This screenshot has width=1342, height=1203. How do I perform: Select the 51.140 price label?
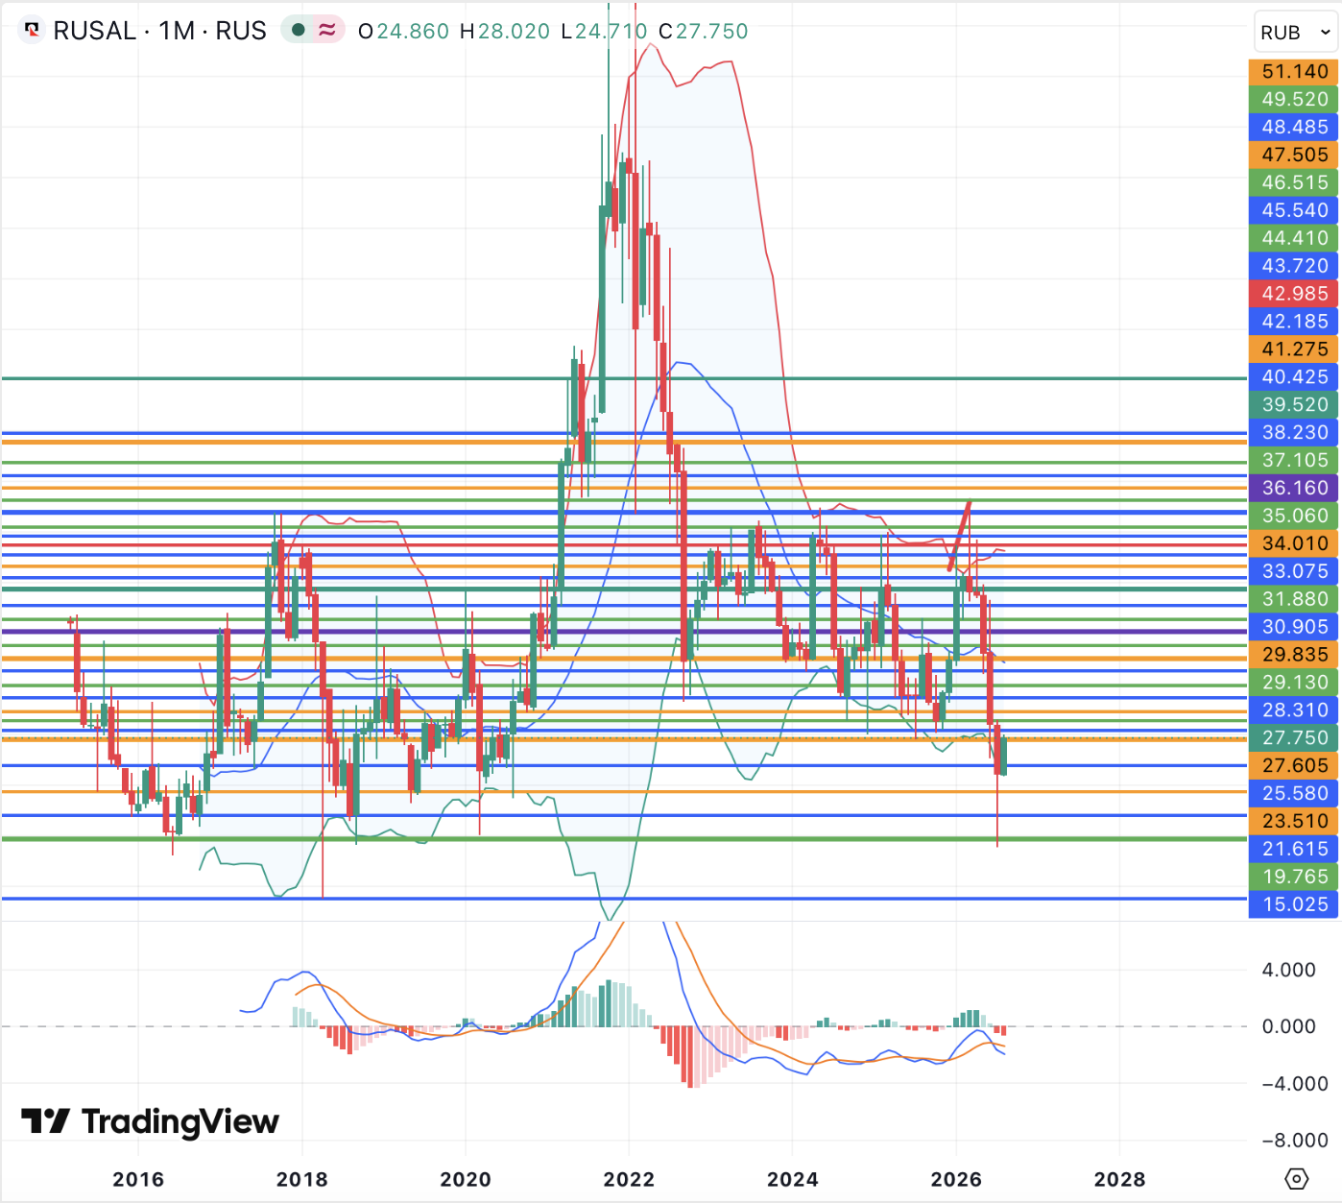click(x=1293, y=72)
